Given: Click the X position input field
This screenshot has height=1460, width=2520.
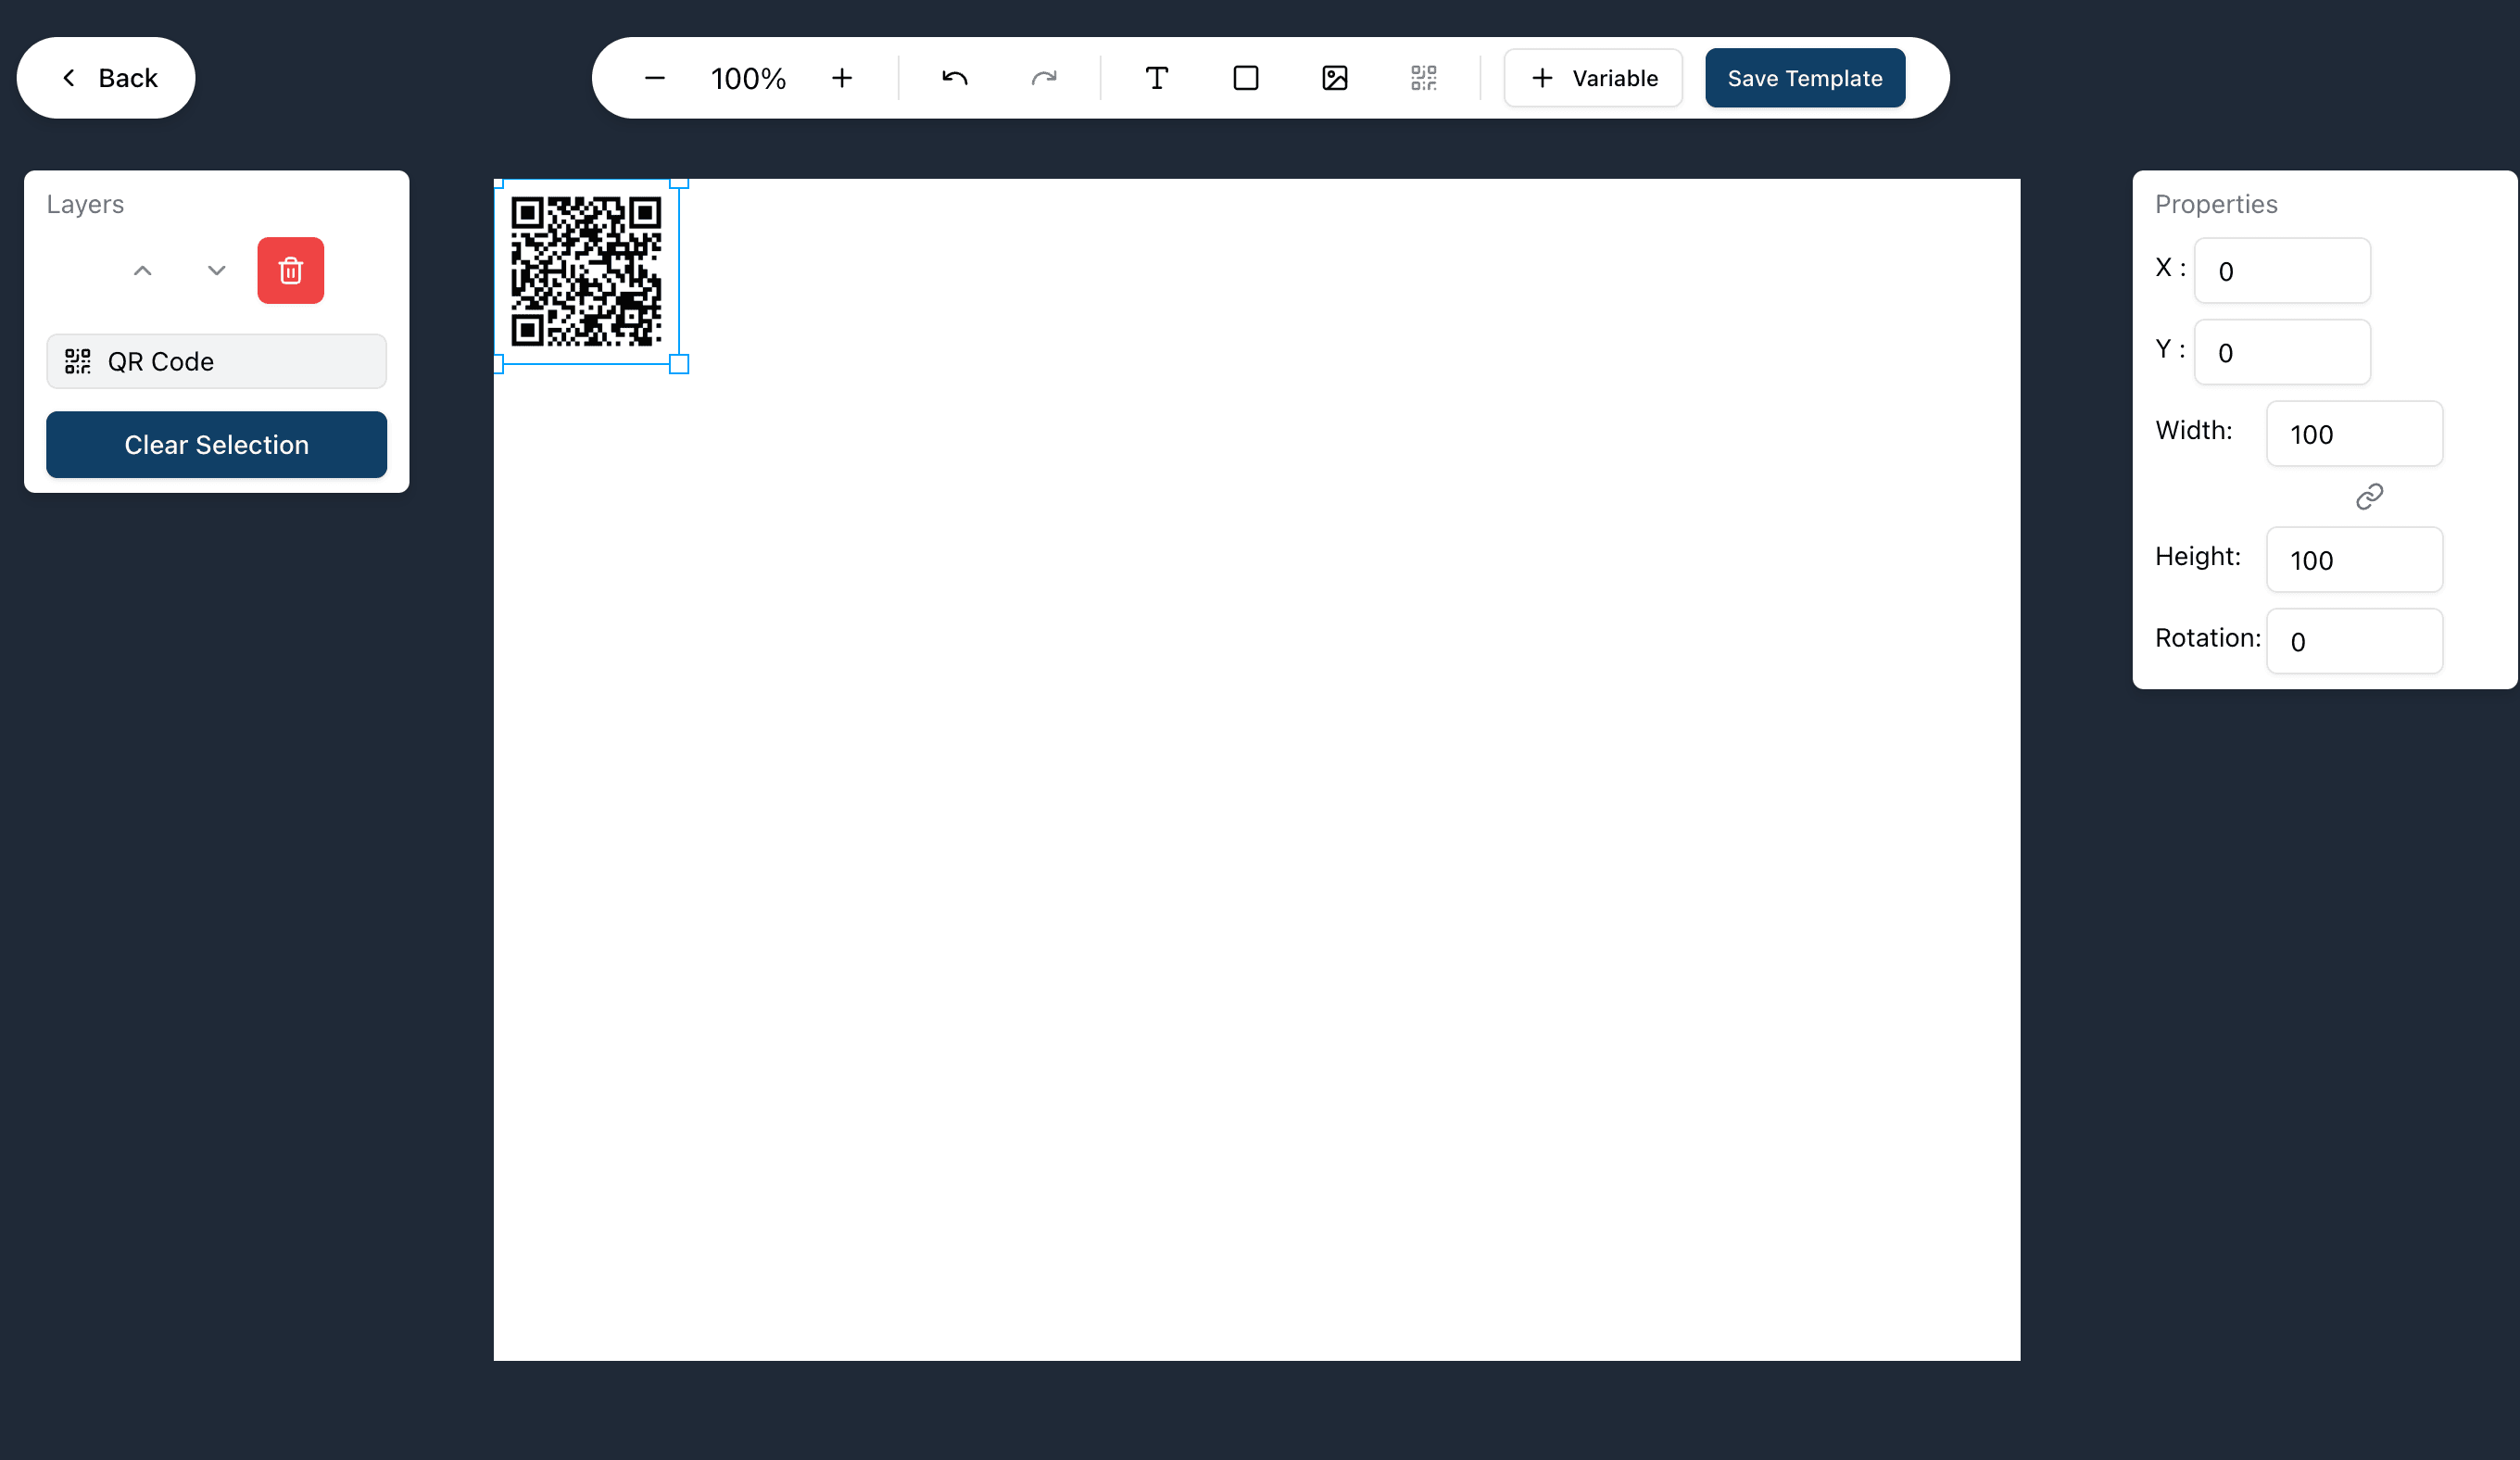Looking at the screenshot, I should [2282, 270].
